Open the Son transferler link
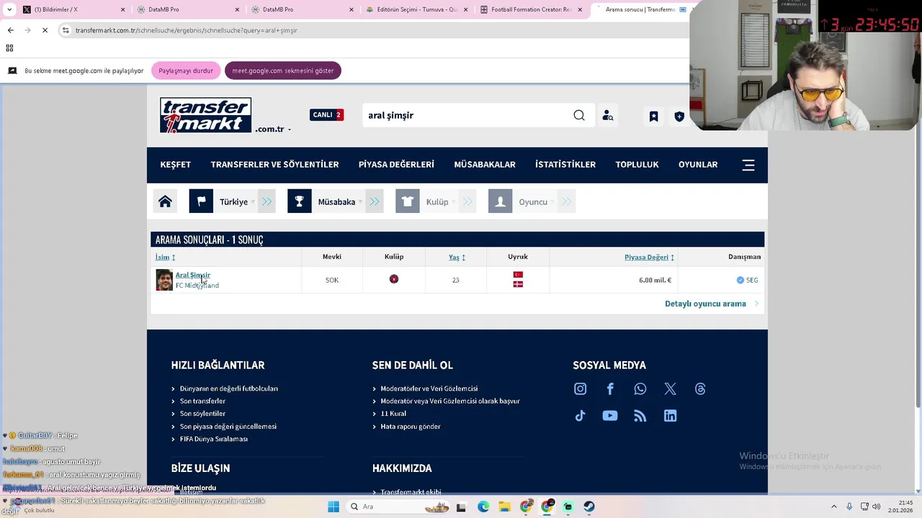Viewport: 922px width, 518px height. click(x=202, y=401)
